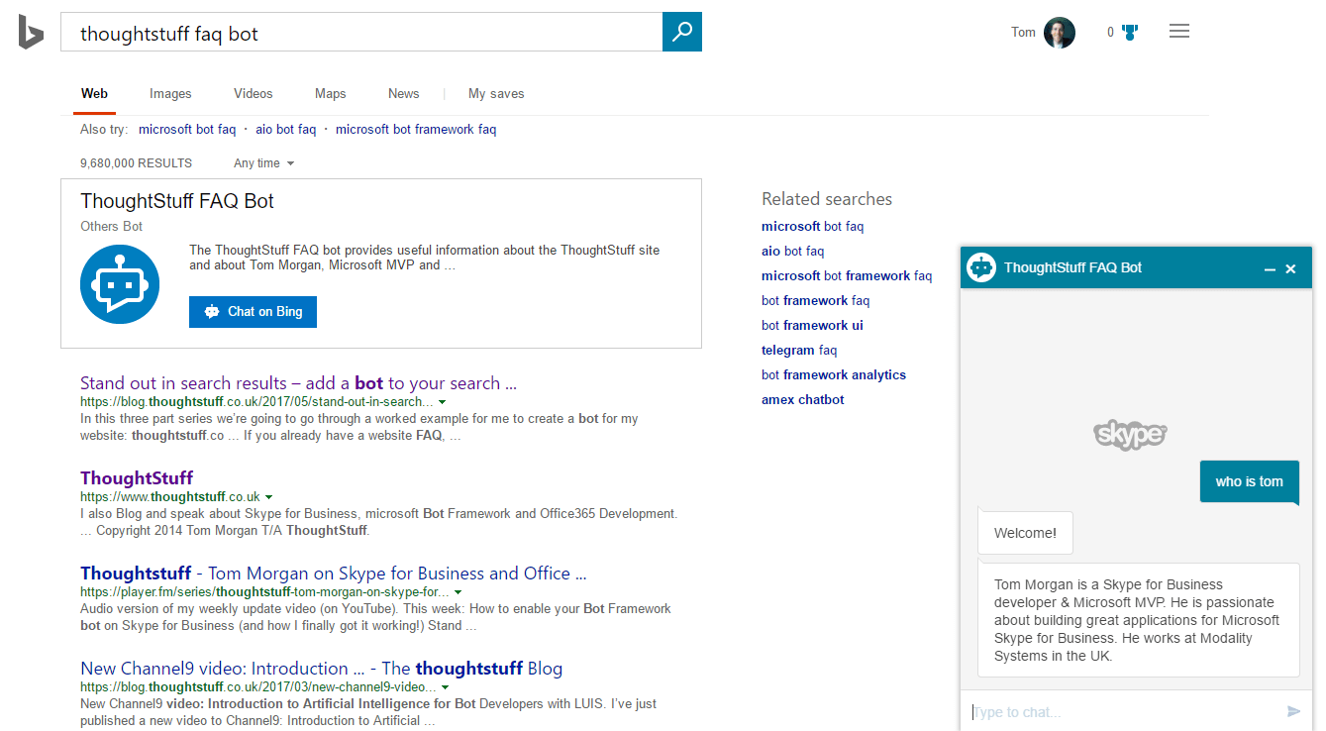The height and width of the screenshot is (731, 1326).
Task: Open the My saves tab
Action: pyautogui.click(x=496, y=94)
